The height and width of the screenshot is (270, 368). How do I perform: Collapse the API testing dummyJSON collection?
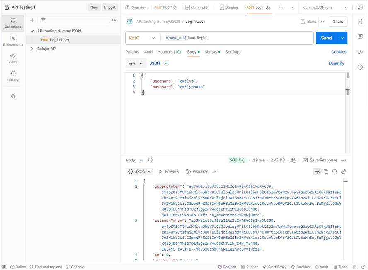[32, 31]
